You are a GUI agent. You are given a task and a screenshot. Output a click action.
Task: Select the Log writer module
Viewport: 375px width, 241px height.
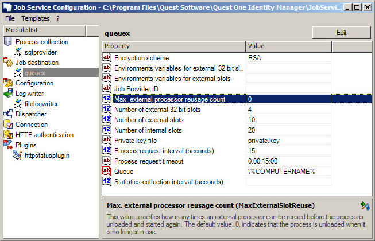pyautogui.click(x=30, y=94)
